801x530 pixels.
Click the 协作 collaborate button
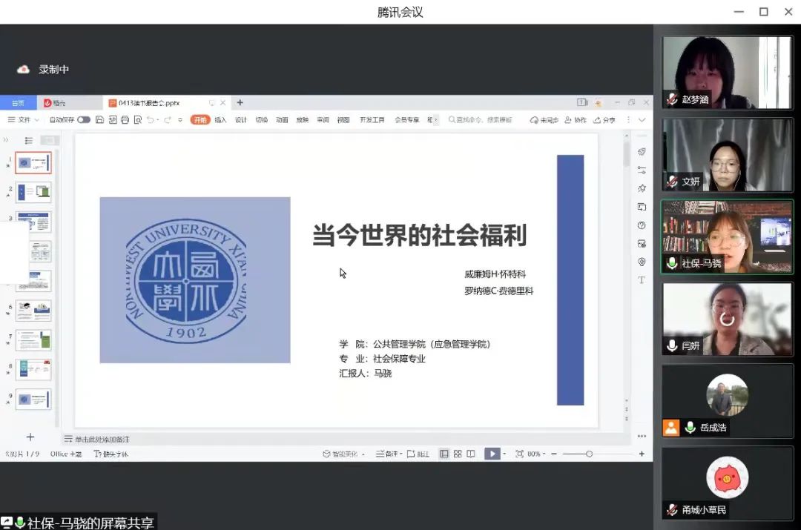(x=576, y=120)
